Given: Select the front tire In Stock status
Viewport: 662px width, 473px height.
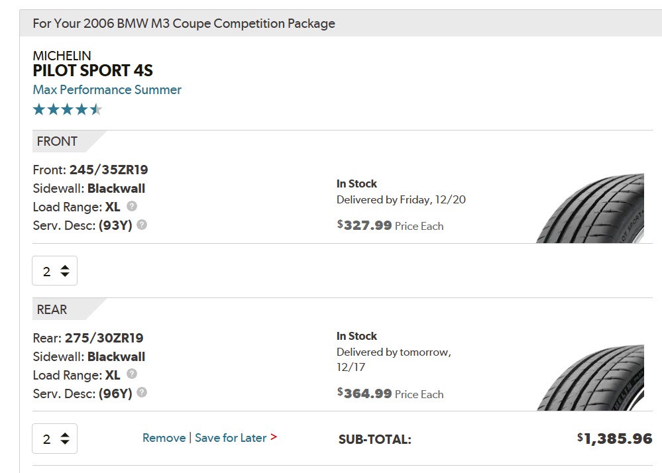Looking at the screenshot, I should 357,184.
